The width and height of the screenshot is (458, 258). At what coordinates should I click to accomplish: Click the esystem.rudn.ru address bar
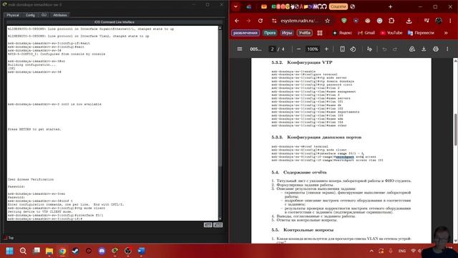coord(299,21)
